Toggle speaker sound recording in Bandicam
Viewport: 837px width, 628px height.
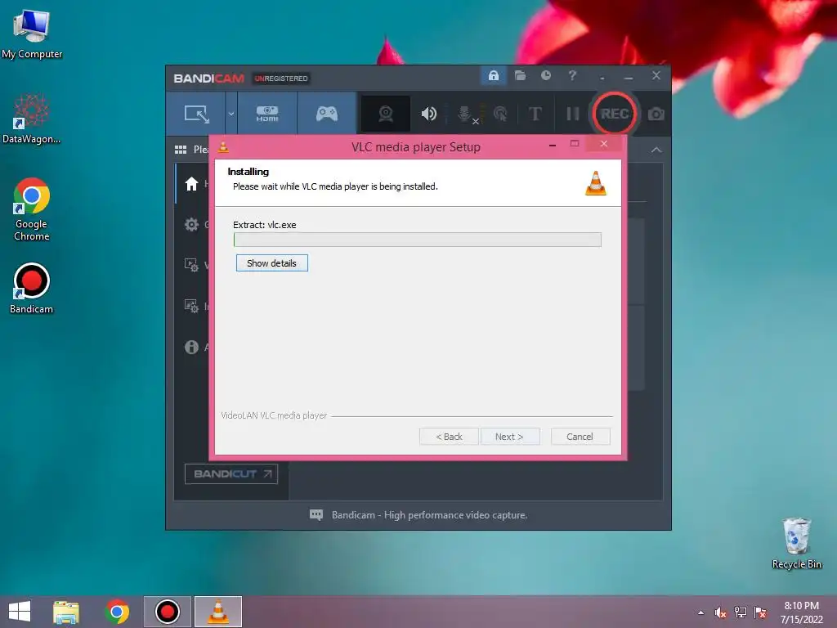428,114
